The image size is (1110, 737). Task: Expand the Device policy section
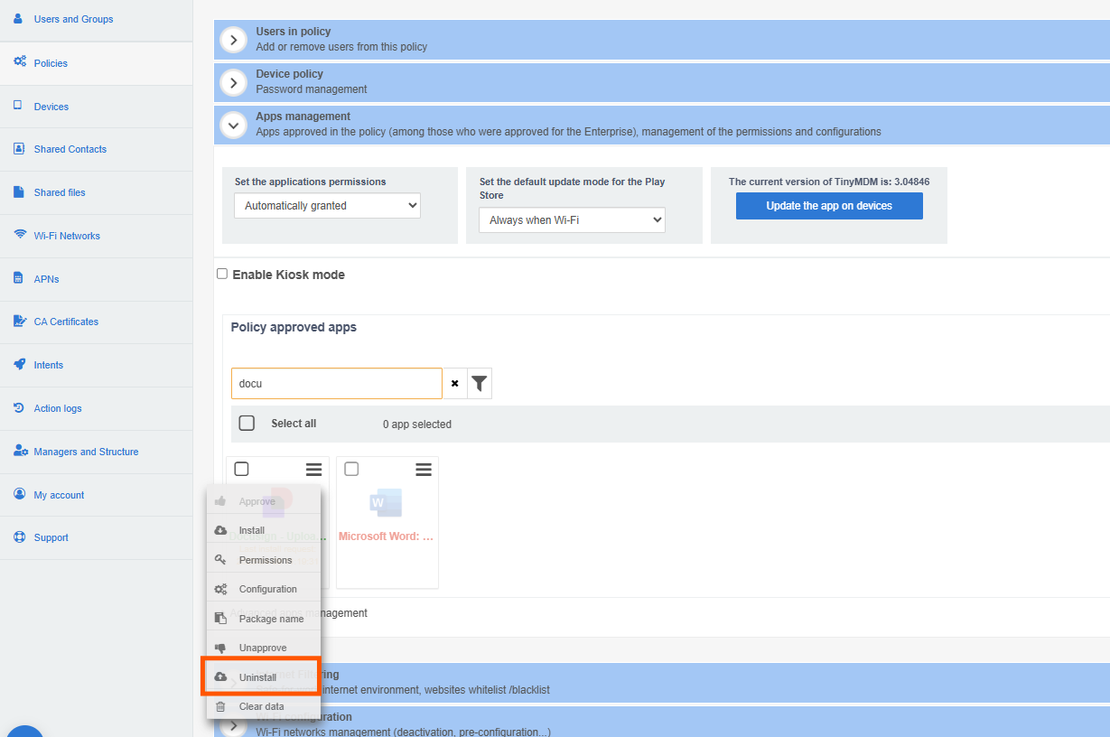234,82
